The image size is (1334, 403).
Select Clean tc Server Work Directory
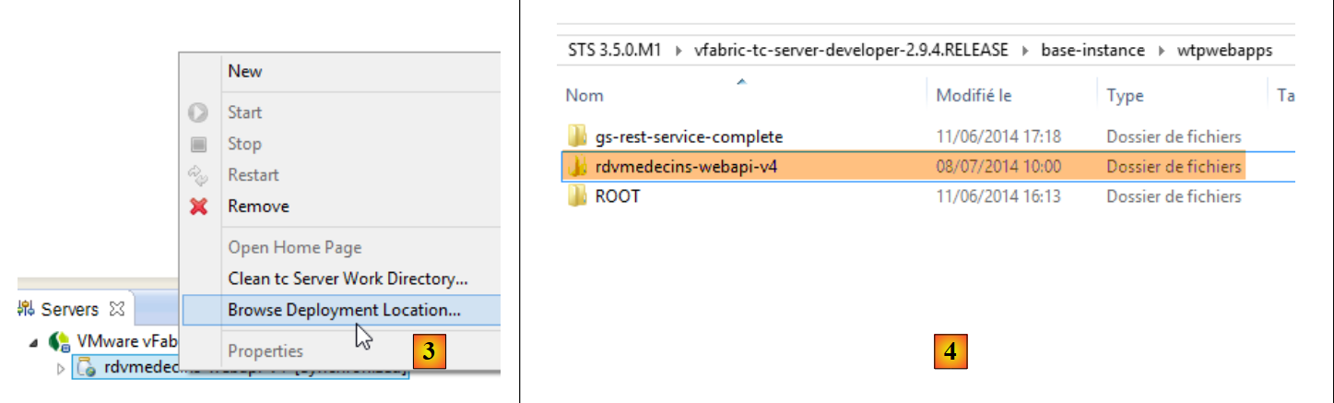point(348,279)
